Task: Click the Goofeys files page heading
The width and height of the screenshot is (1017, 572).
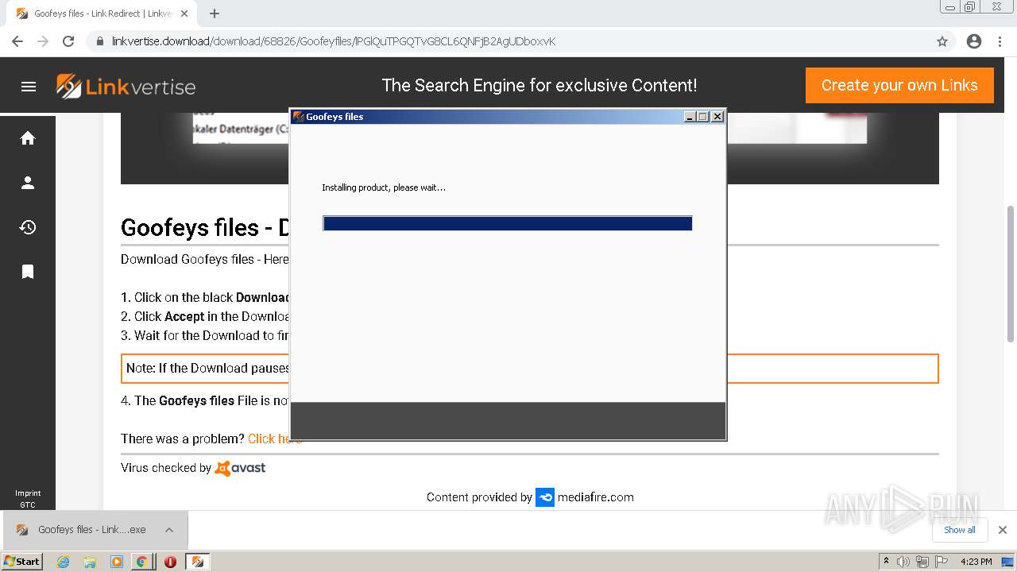Action: coord(205,229)
